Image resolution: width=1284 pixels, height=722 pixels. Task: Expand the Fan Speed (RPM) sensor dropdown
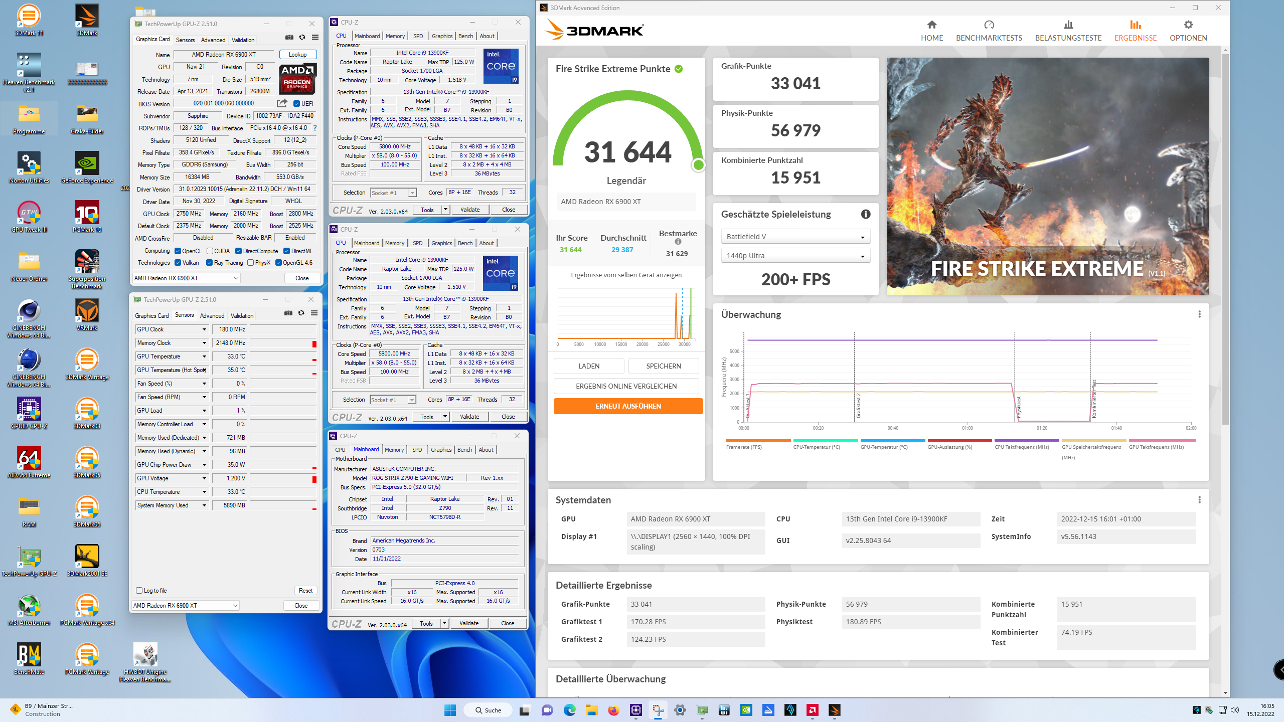pos(204,397)
